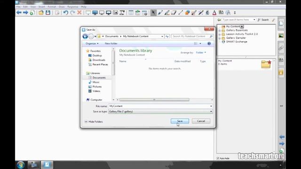Expand the Gallery Sampler tree node
Screen dimensions: 301x169
coord(220,38)
